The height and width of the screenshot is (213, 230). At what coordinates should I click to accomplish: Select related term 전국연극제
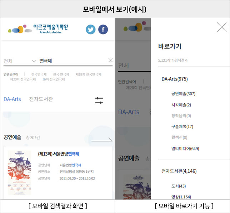click(39, 74)
